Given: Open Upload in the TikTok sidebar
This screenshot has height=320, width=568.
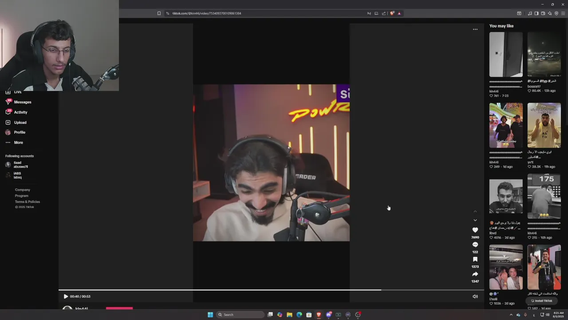Looking at the screenshot, I should click(16, 123).
